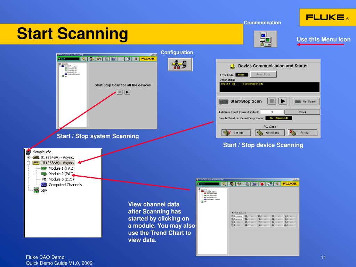356x267 pixels.
Task: Click the Totalizer Count value field
Action: (x=272, y=112)
